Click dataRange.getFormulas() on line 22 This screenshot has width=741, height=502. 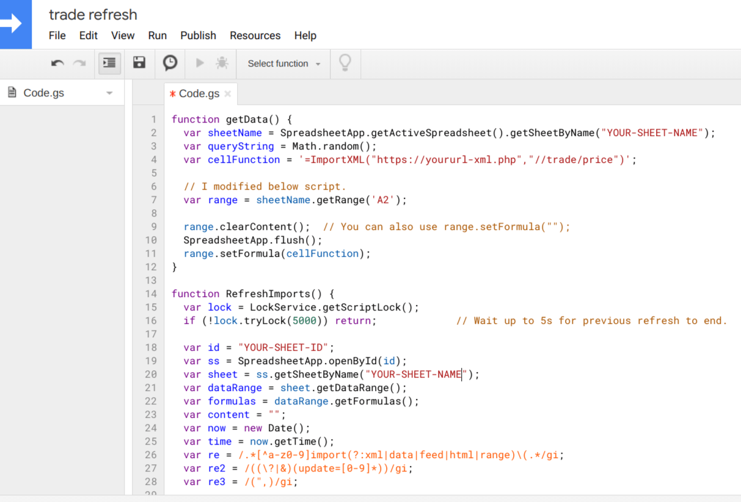tap(343, 401)
